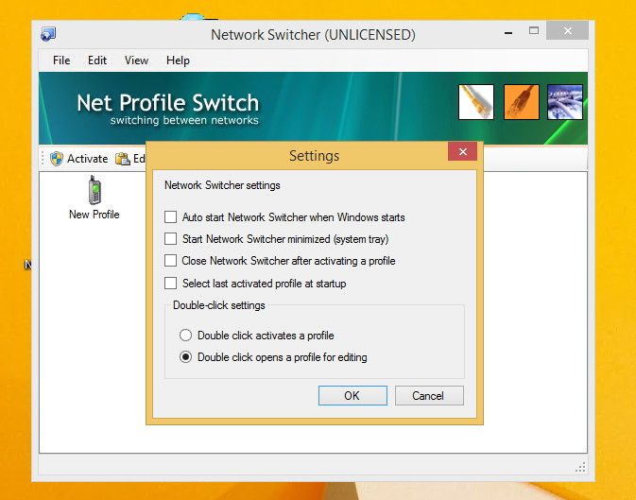Click the Activate toolbar label
Screen dimensions: 636x500
[88, 159]
